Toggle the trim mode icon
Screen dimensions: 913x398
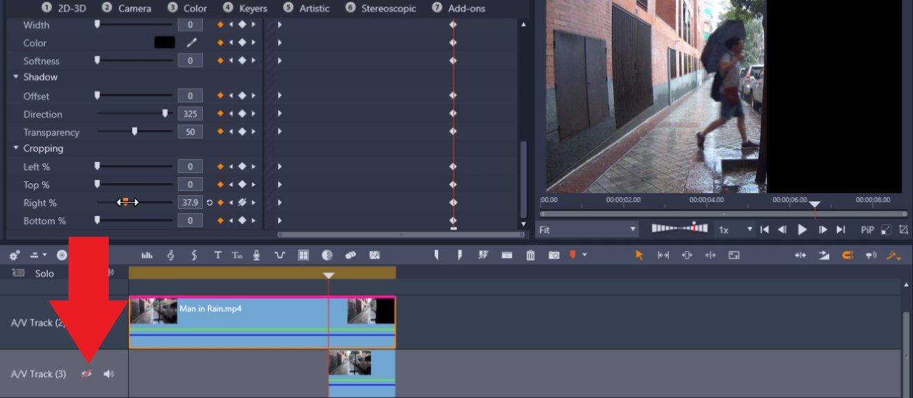[x=800, y=255]
